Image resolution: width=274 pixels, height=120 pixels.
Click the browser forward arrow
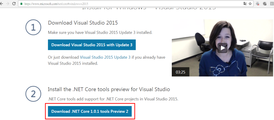coord(8,4)
